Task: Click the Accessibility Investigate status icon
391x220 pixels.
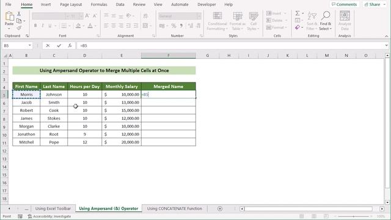Action: coord(30,216)
